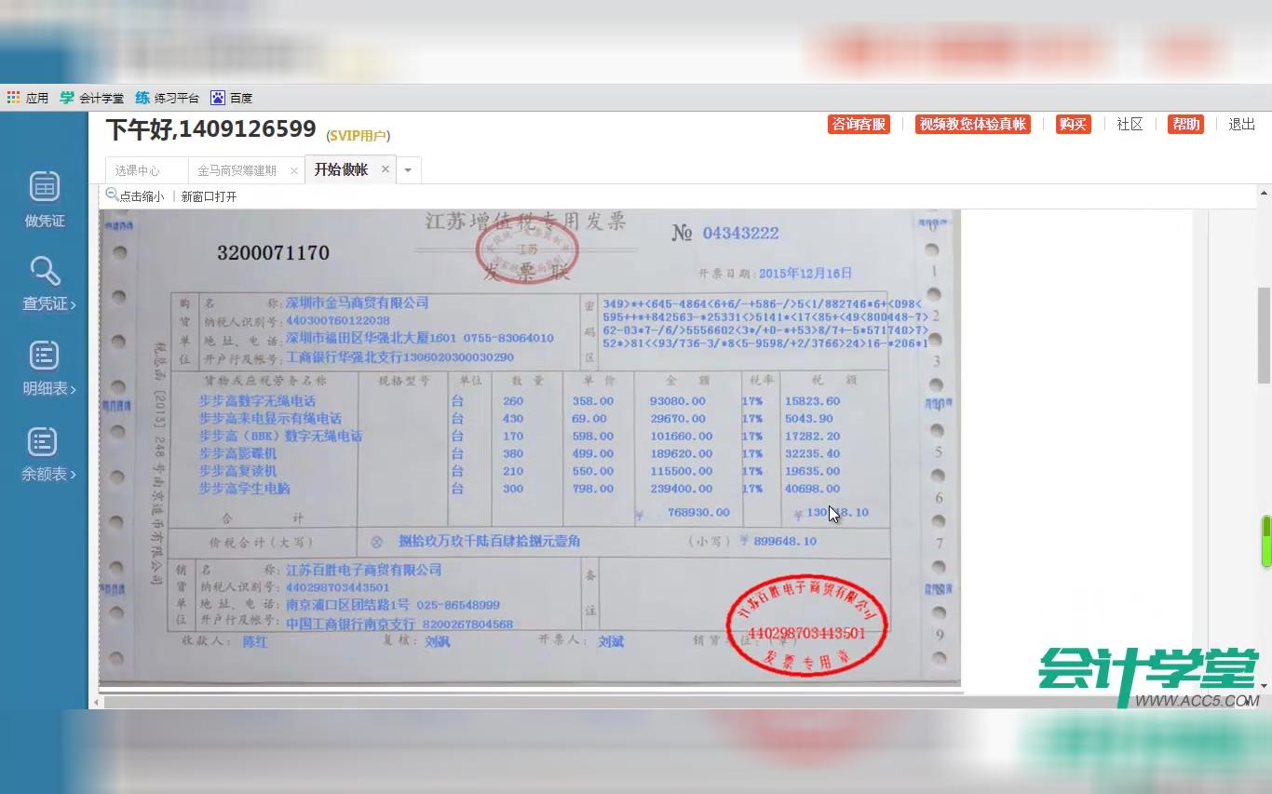Click the 点击缩小 magnifier icon
The height and width of the screenshot is (794, 1272).
point(112,195)
